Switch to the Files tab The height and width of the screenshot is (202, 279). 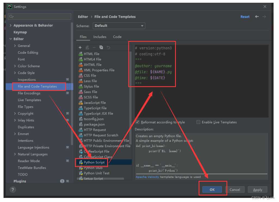coord(83,37)
